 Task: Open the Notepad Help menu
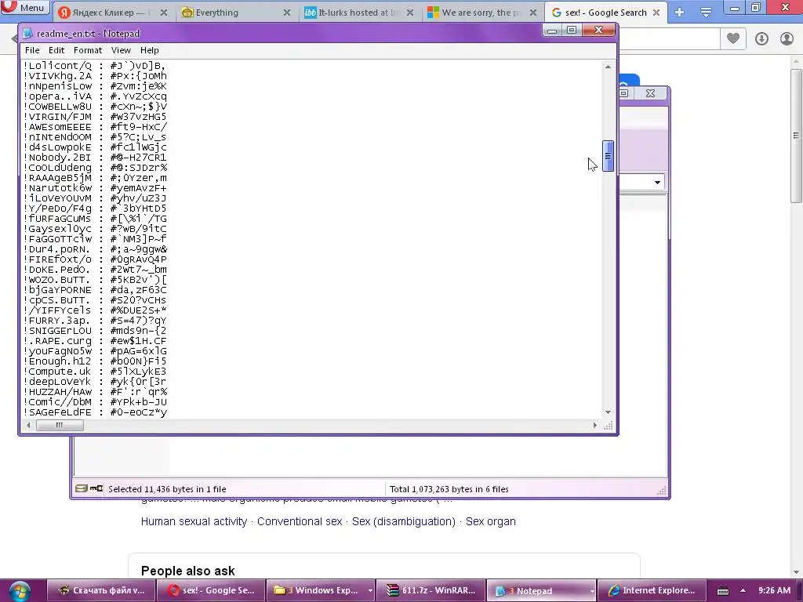pos(150,50)
